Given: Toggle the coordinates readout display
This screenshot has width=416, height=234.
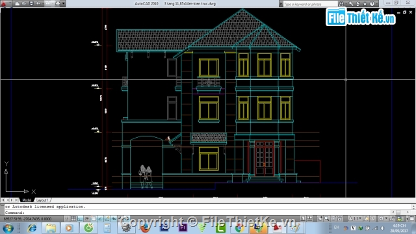Looking at the screenshot, I should point(27,219).
